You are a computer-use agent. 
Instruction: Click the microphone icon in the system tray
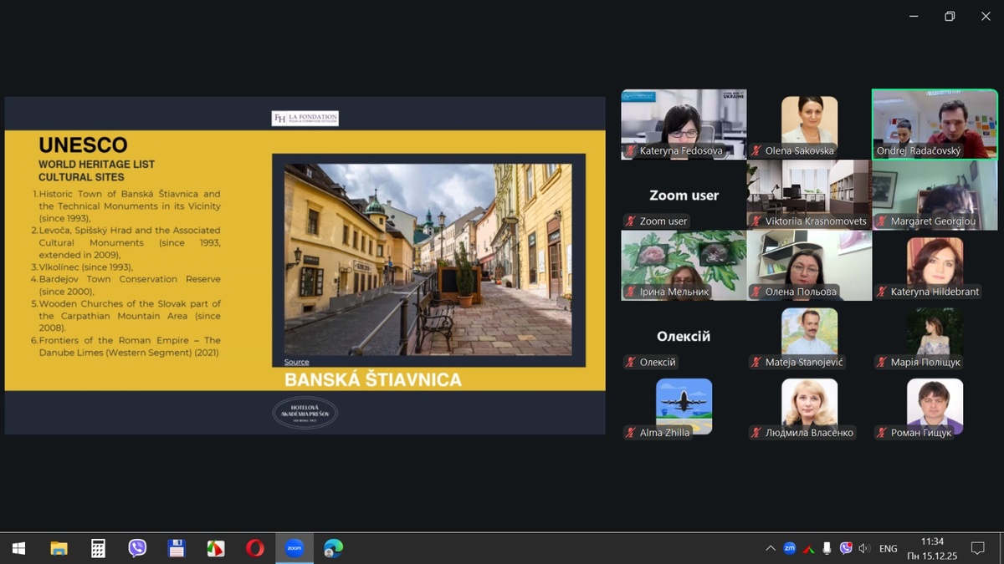click(x=827, y=548)
